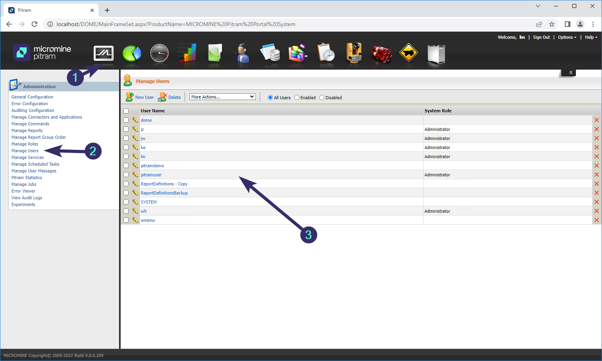The height and width of the screenshot is (361, 602).
Task: Open the server module icon
Action: pos(435,53)
